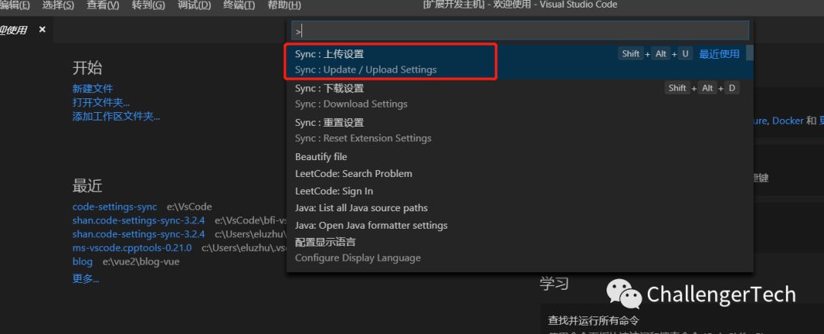This screenshot has height=334, width=824.
Task: Click the Docker link on the welcome page
Action: coord(787,120)
